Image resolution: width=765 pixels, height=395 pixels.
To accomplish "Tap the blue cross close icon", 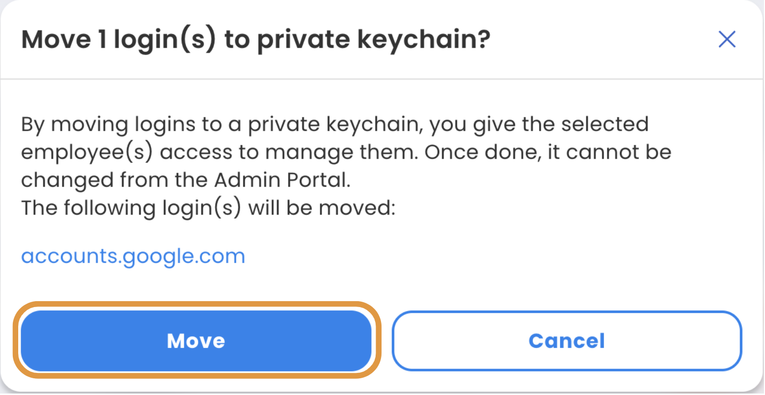I will tap(727, 39).
